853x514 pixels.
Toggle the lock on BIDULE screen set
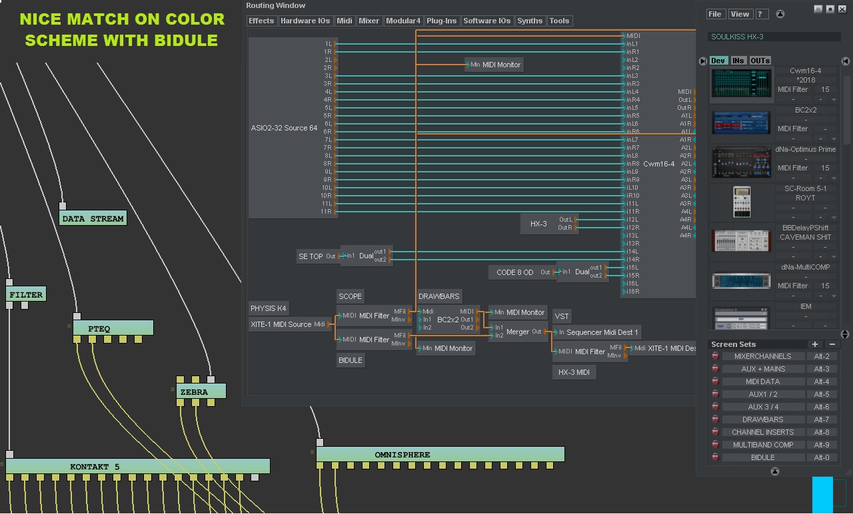point(716,457)
